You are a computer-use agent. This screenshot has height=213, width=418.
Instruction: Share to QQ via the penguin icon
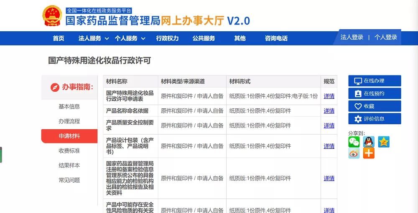(x=369, y=142)
